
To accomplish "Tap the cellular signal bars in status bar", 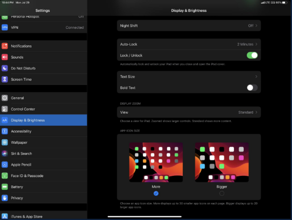I will coord(263,2).
